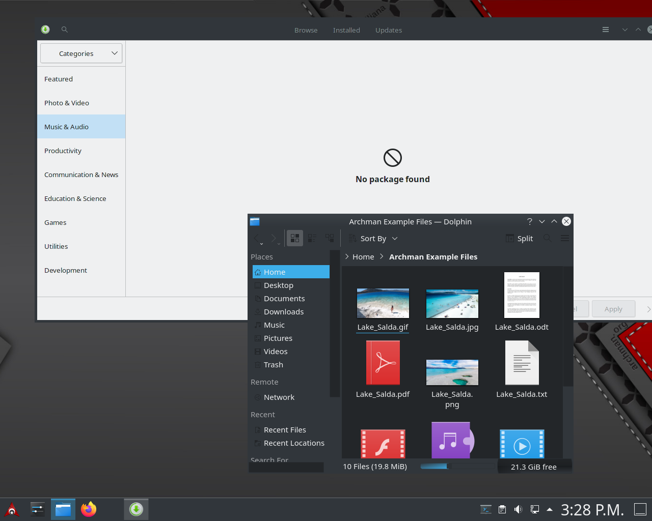Click the network connection tray icon
Screen dimensions: 652x521
tap(534, 509)
